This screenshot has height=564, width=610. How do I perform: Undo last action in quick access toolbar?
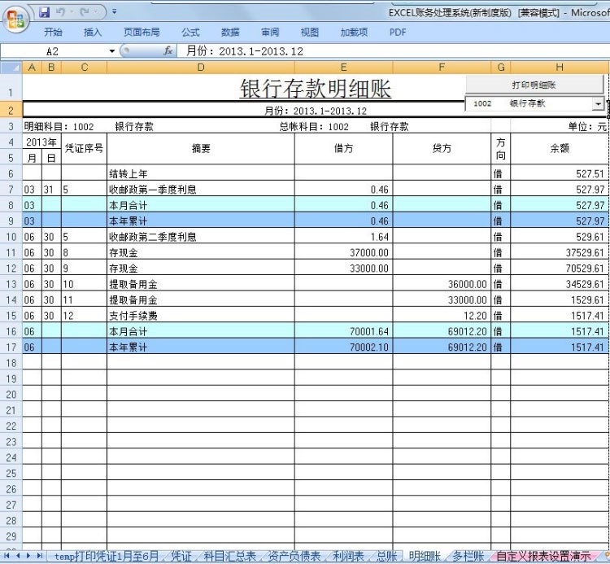coord(60,12)
